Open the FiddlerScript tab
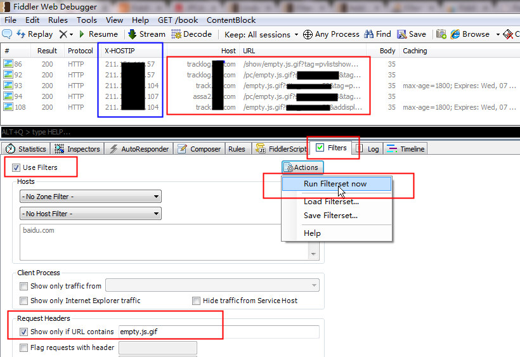This screenshot has width=520, height=357. pyautogui.click(x=281, y=149)
